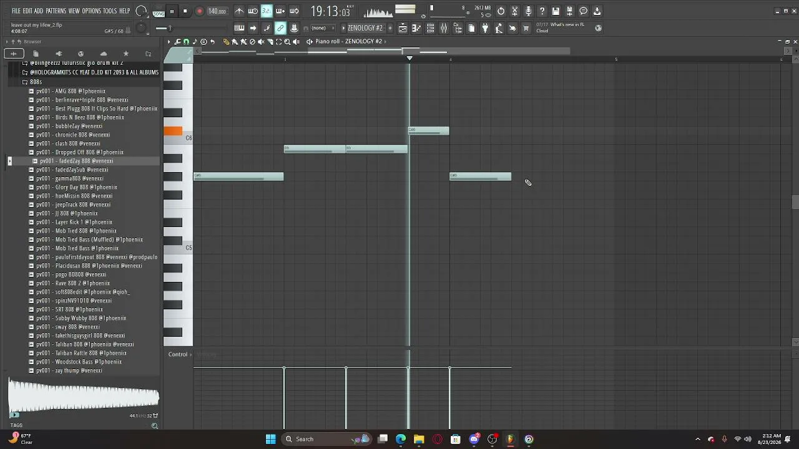Click the download tray icon in top toolbar
The image size is (799, 449).
coord(597,11)
